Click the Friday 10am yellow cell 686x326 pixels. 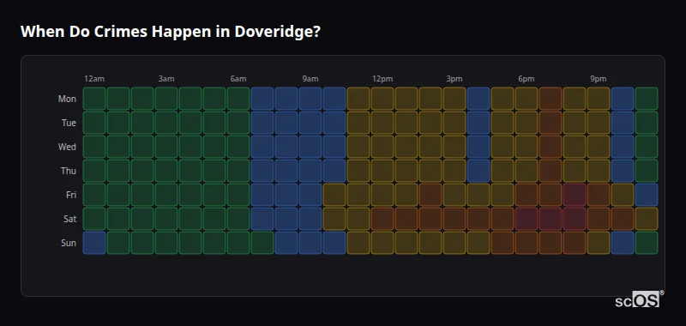coord(334,195)
